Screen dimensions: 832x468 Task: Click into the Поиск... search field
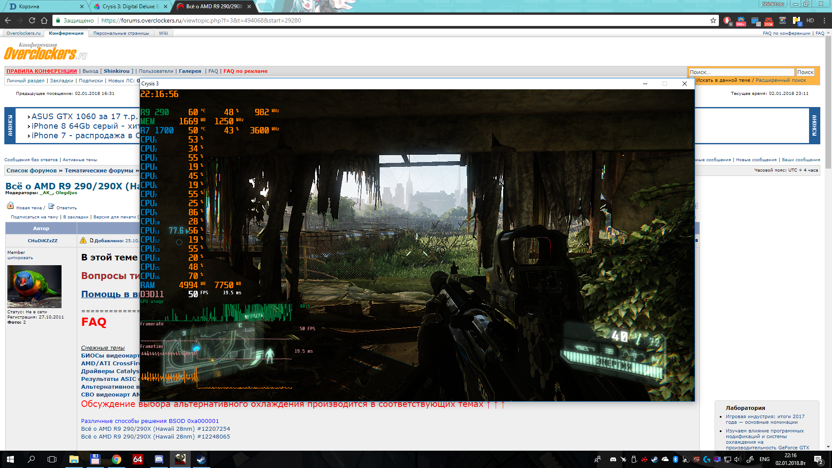point(741,72)
